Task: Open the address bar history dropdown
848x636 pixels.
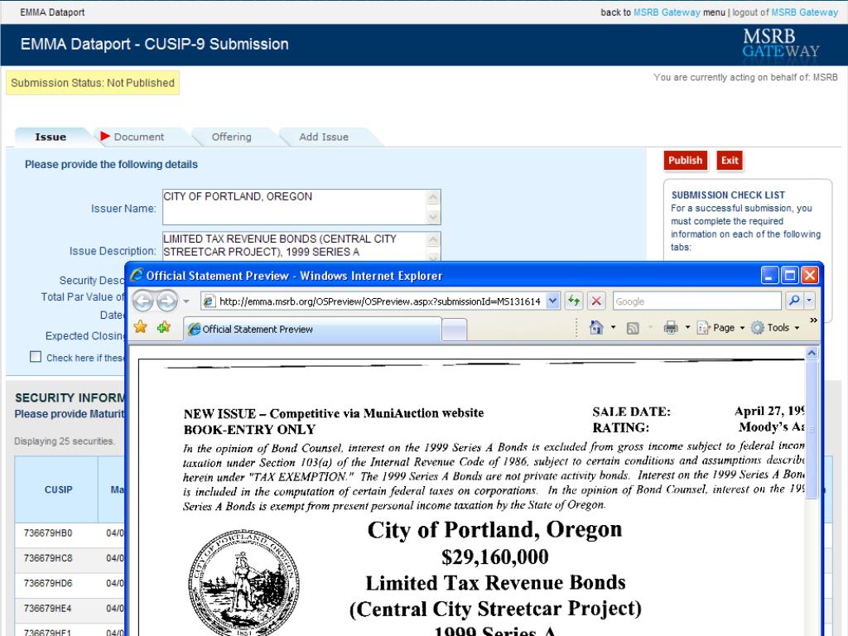Action: 552,299
